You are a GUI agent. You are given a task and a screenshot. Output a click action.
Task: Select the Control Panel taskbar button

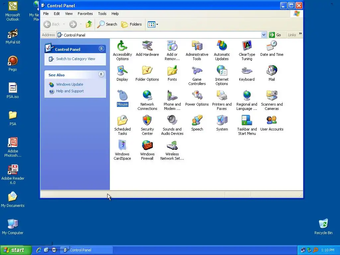coord(87,250)
